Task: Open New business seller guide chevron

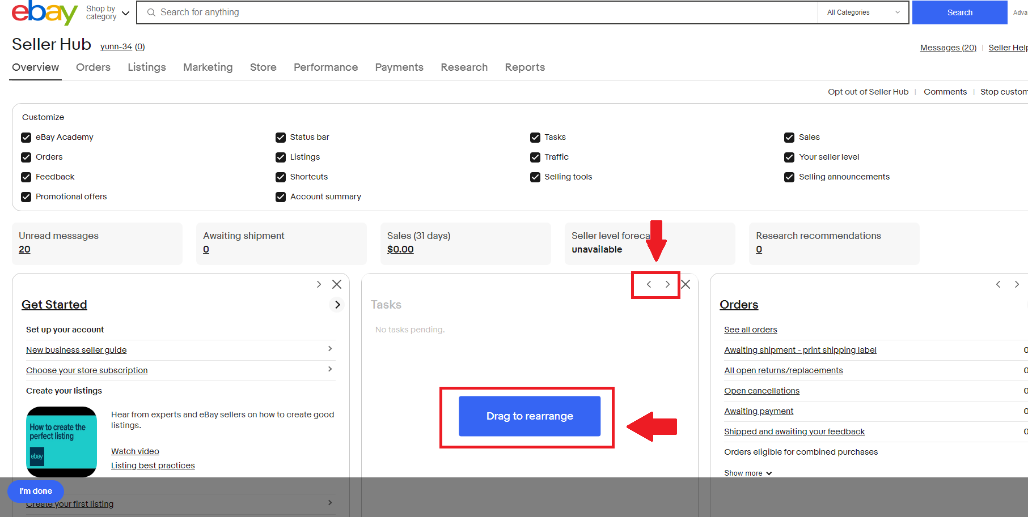Action: [330, 349]
